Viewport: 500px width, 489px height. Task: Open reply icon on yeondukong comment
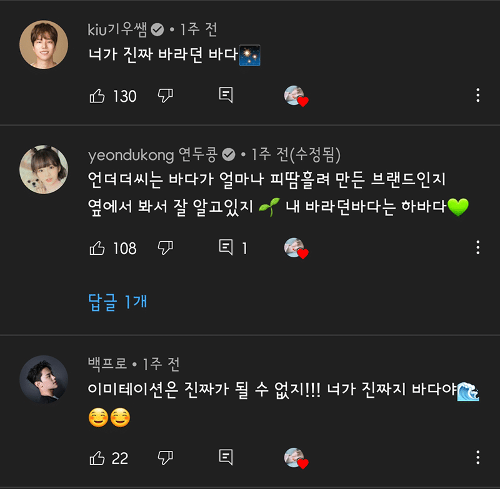226,248
